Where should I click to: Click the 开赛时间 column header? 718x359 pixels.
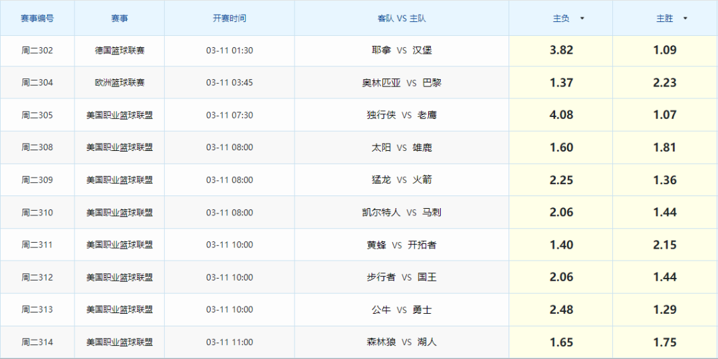pyautogui.click(x=229, y=19)
